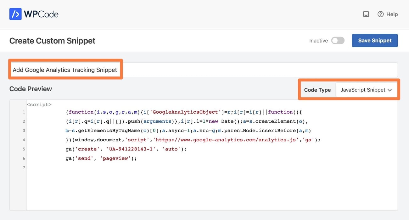
Task: Open the inbox notifications icon
Action: tap(366, 14)
